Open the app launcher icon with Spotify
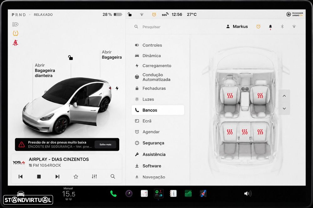313x208 pixels. click(159, 194)
